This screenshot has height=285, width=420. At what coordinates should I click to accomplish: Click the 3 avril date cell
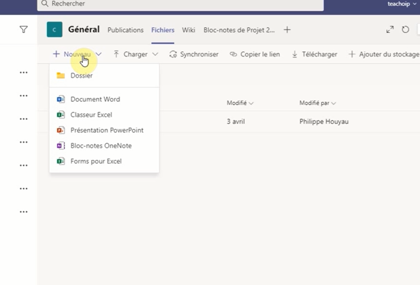[236, 121]
